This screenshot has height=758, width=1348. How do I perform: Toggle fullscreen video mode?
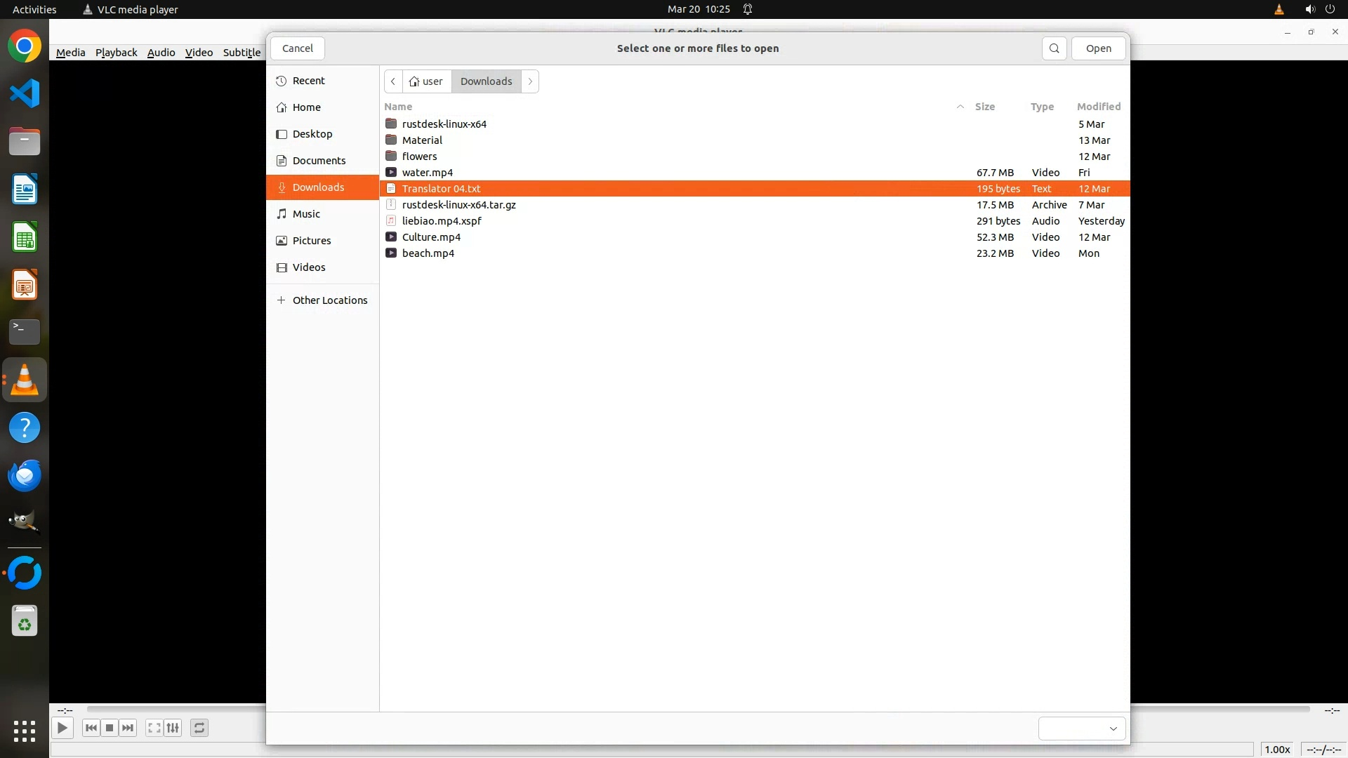(x=154, y=728)
